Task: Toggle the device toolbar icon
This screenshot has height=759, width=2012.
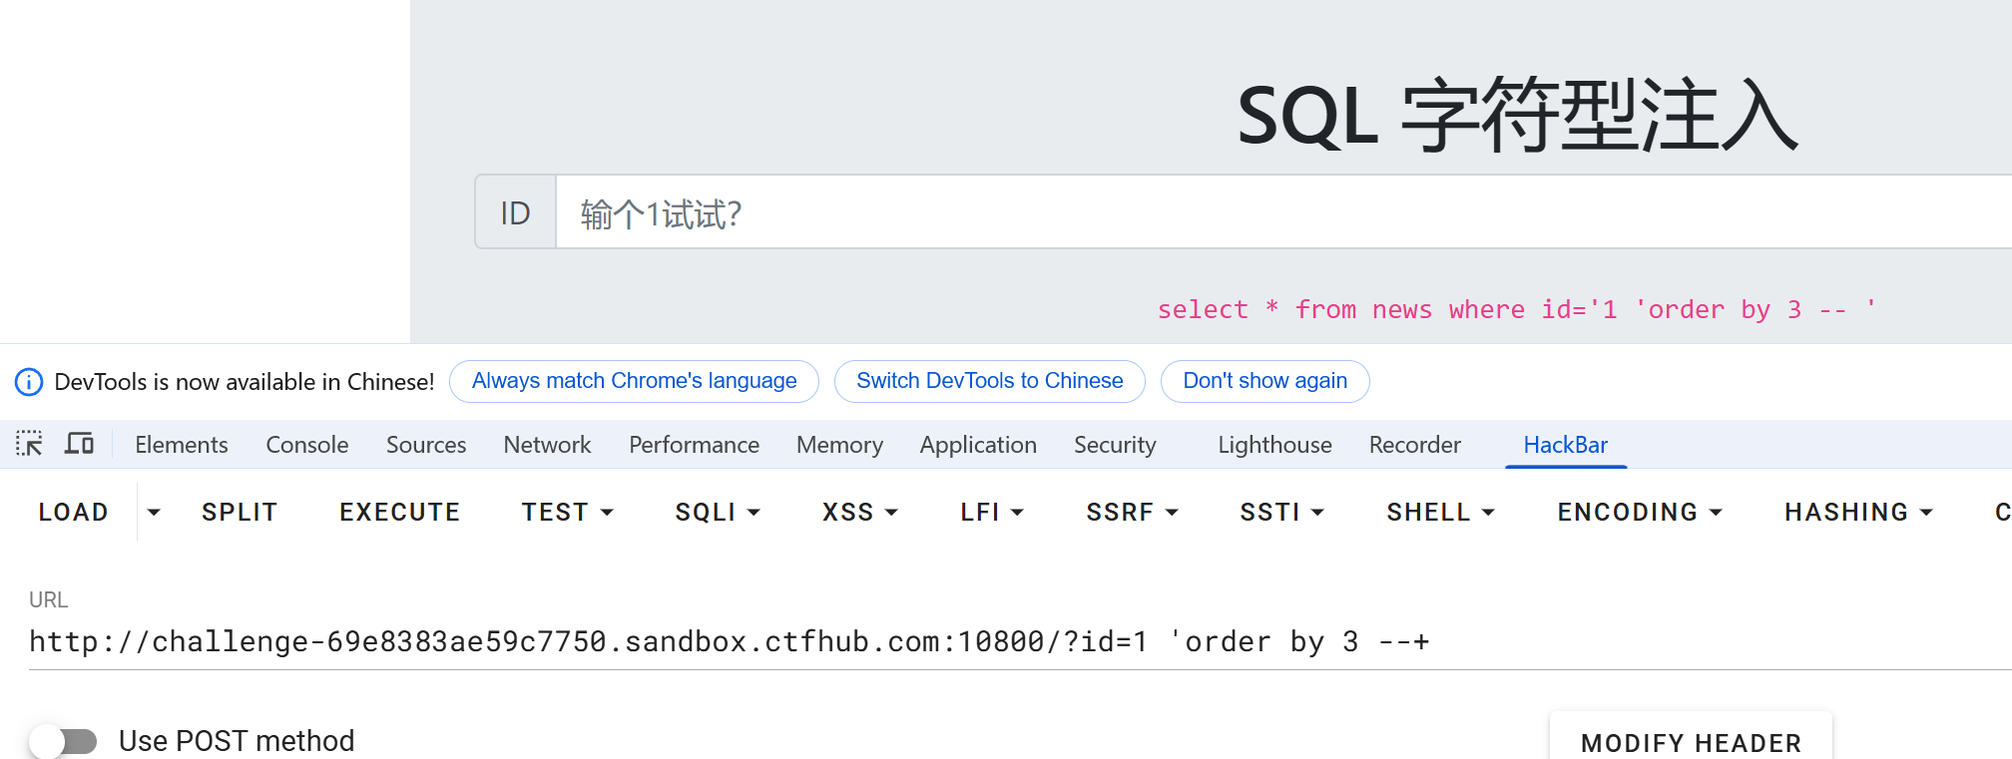Action: tap(79, 444)
